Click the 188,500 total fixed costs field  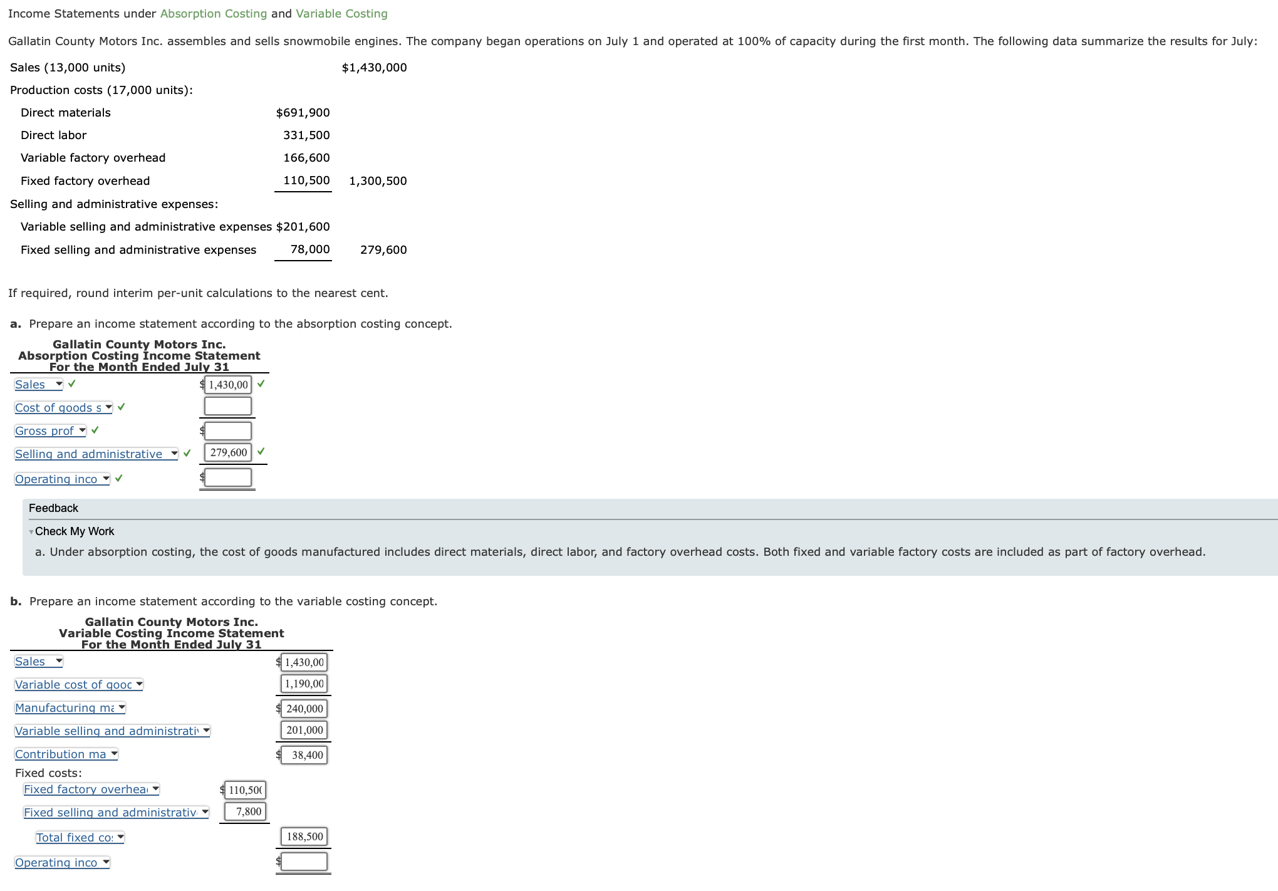(304, 836)
